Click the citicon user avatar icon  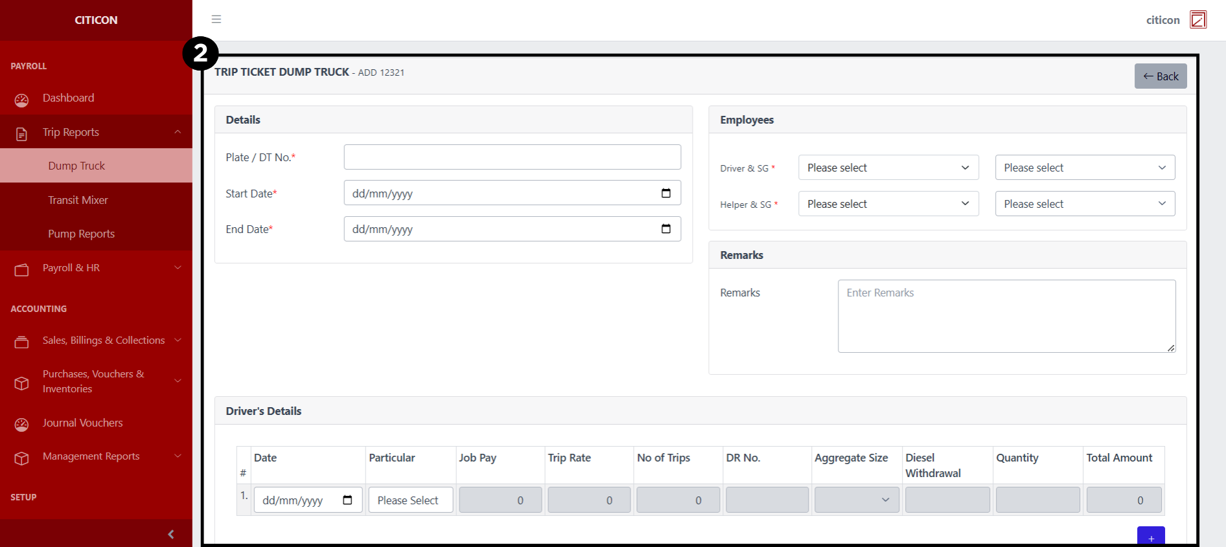coord(1198,20)
